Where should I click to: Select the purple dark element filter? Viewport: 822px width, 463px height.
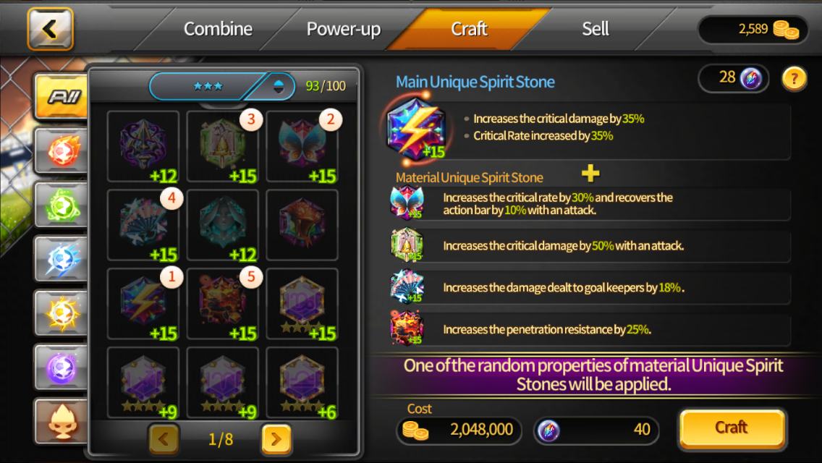point(62,367)
